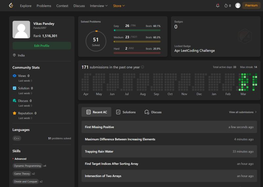Click the profile picture of Vikas Pandey

[21, 30]
